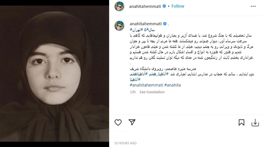Open the #anahita hashtag

pos(173,85)
